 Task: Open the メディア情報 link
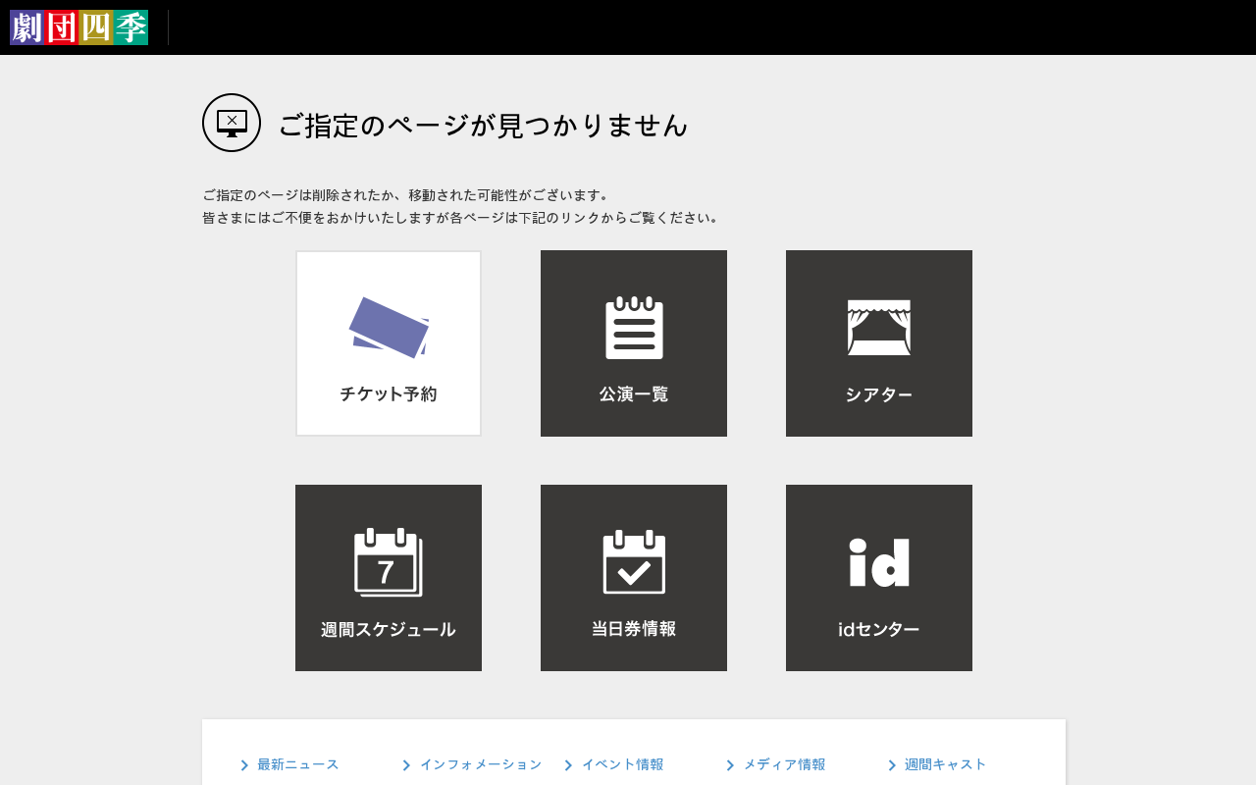click(785, 764)
